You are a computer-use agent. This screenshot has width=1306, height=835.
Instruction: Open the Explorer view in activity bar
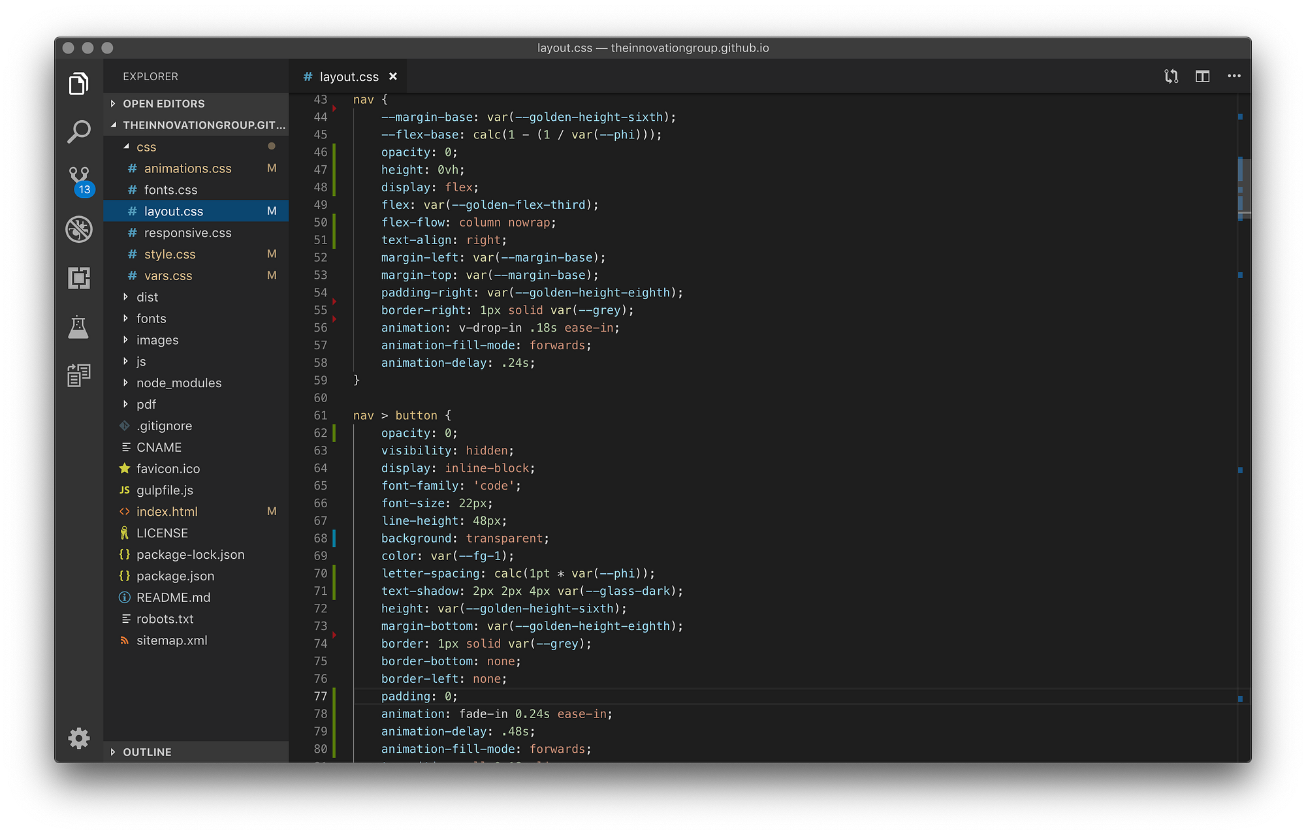click(79, 84)
